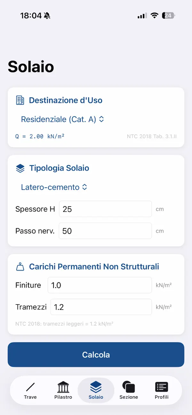Click the Finiture load value field
Viewport: 192px width, 415px height.
coord(100,285)
